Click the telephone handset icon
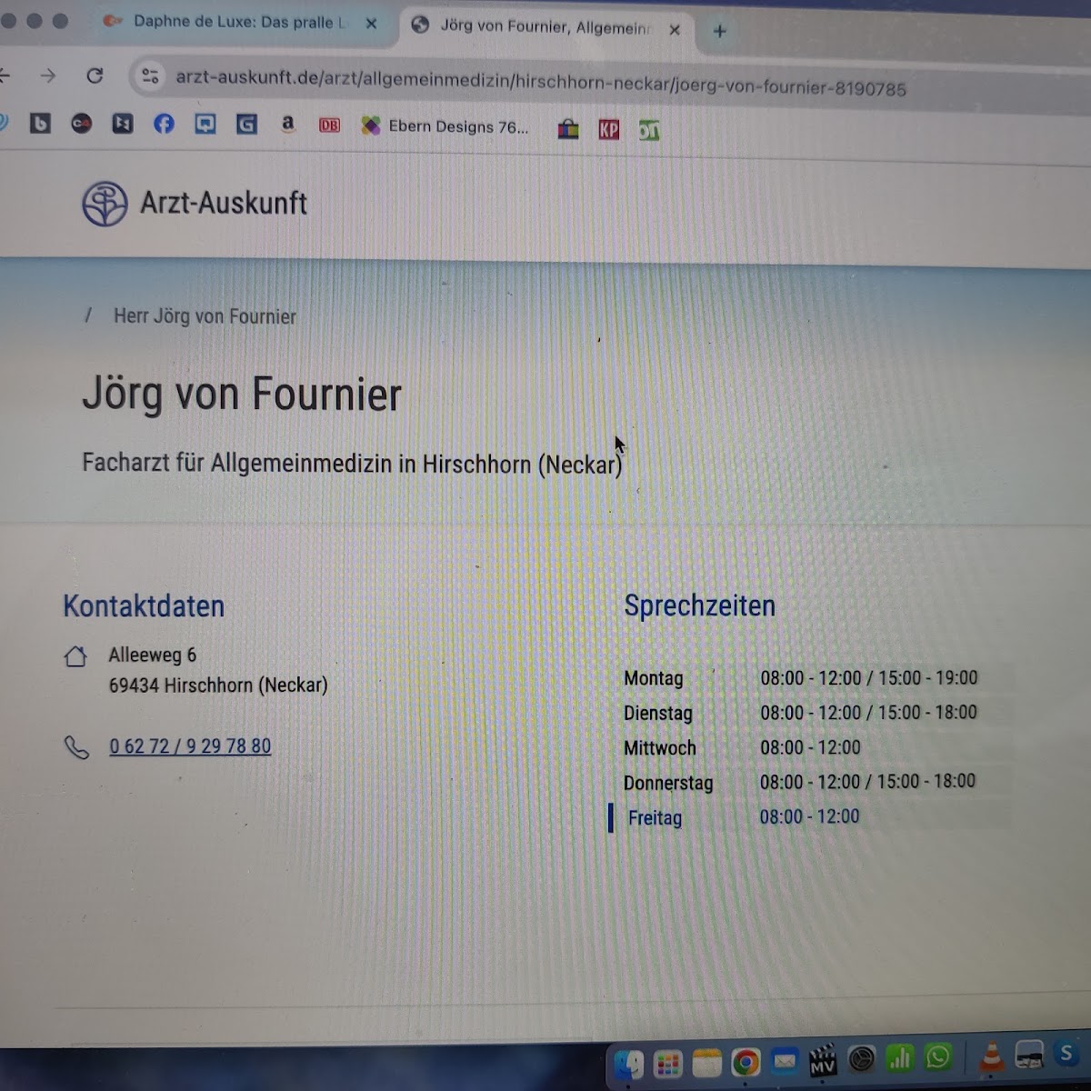Screen dimensions: 1091x1091 (76, 747)
